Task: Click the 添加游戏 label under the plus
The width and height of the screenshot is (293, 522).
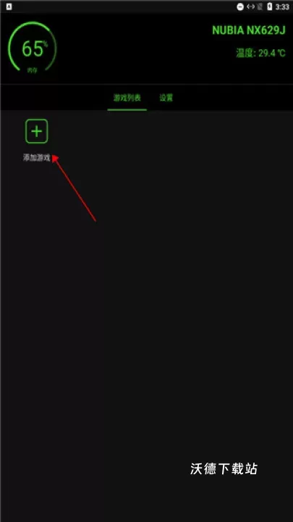Action: point(37,158)
